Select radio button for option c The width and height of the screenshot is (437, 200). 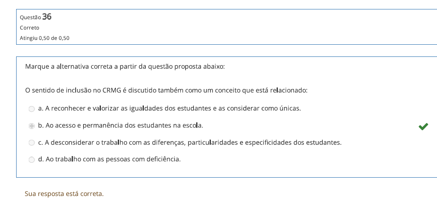click(32, 143)
